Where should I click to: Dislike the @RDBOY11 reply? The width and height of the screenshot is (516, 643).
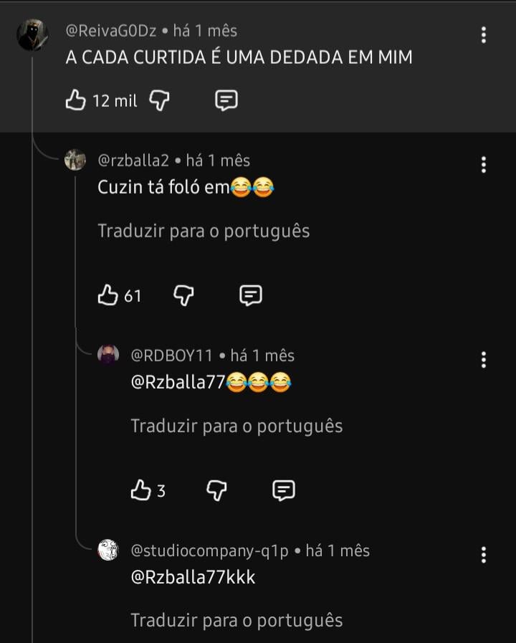(x=217, y=490)
